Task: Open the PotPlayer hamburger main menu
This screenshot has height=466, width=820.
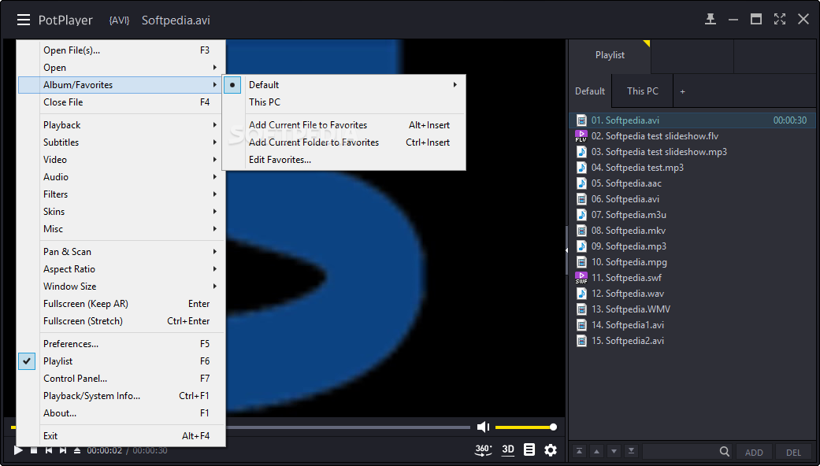Action: 23,20
